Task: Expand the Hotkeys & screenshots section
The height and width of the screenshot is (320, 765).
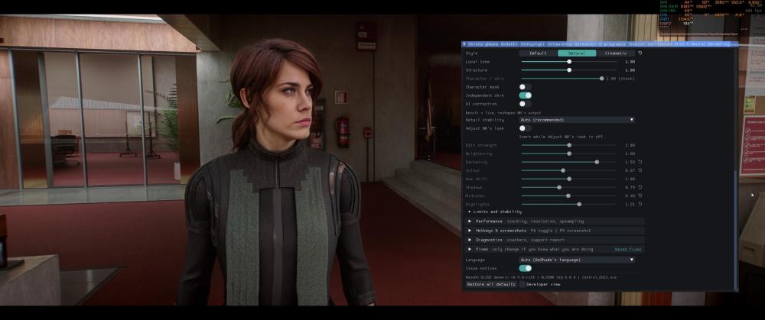Action: tap(555, 231)
